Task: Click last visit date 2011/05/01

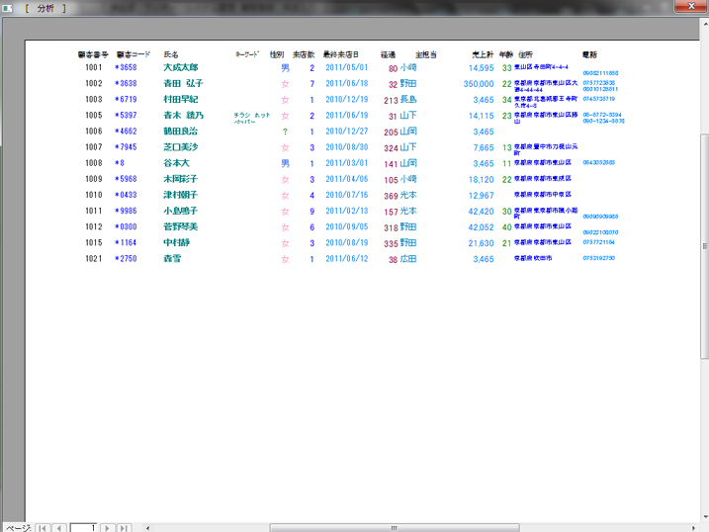Action: pos(347,67)
